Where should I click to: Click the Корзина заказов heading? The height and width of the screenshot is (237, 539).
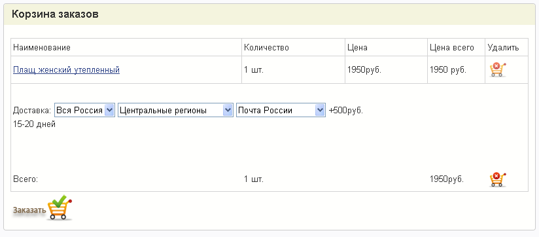(55, 14)
